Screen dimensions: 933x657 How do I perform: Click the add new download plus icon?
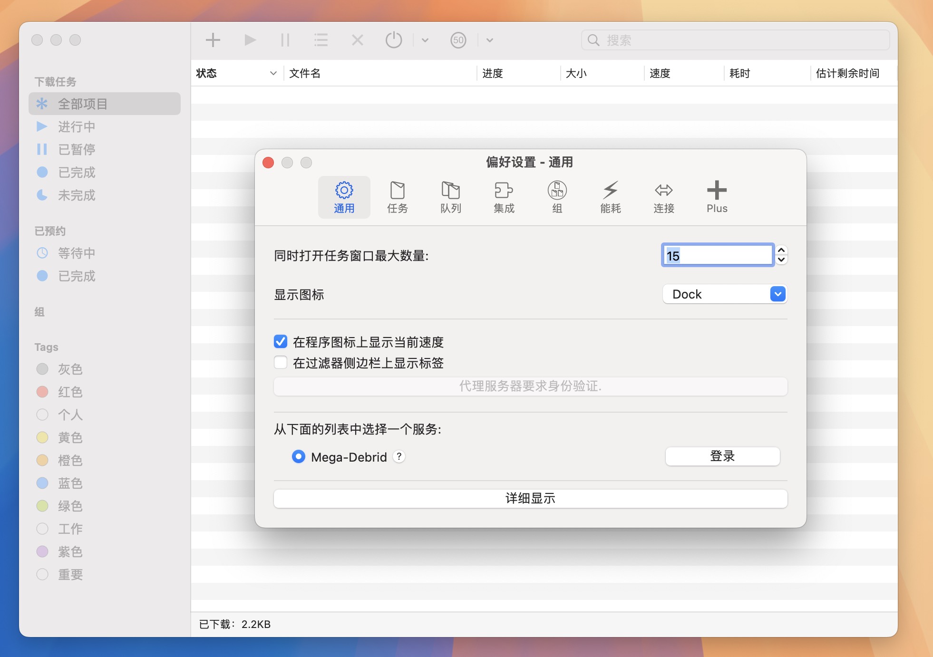tap(213, 40)
